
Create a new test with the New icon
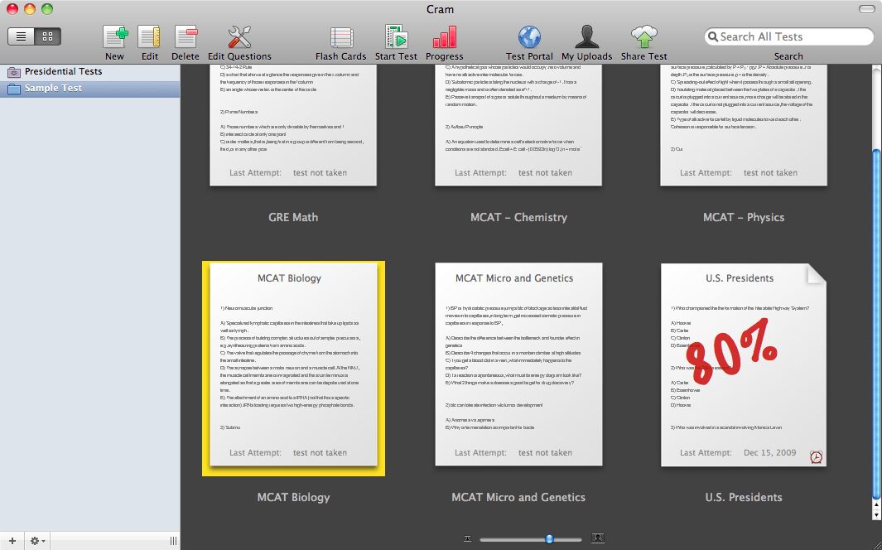(114, 36)
